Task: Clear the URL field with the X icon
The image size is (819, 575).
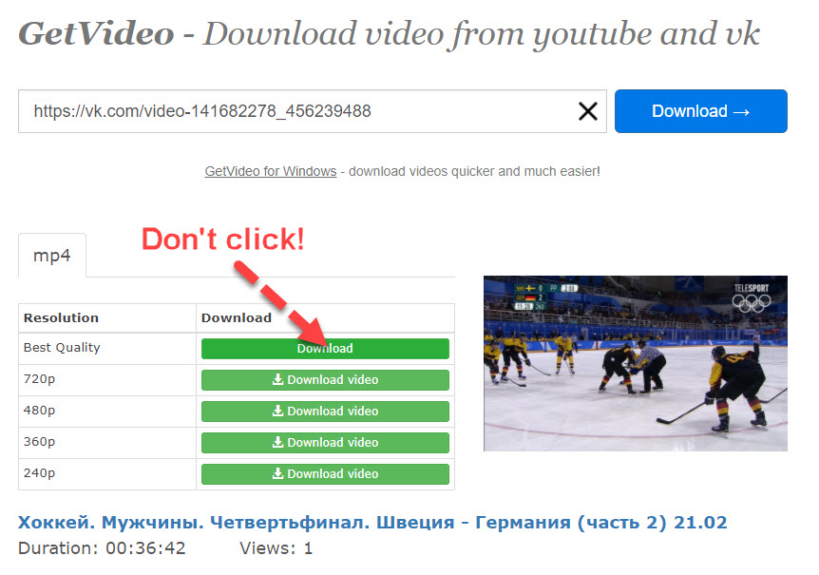Action: point(587,111)
